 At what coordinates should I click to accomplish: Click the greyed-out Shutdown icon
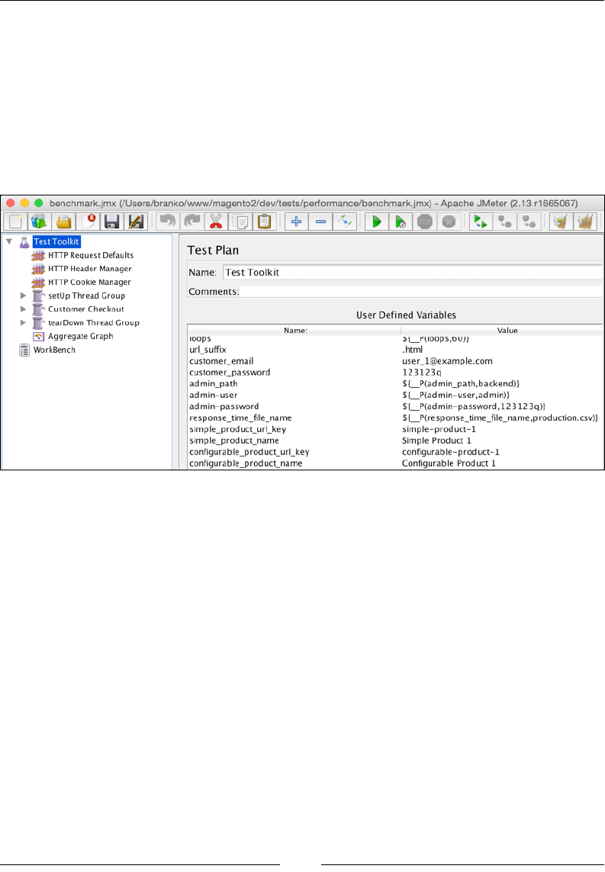click(449, 221)
